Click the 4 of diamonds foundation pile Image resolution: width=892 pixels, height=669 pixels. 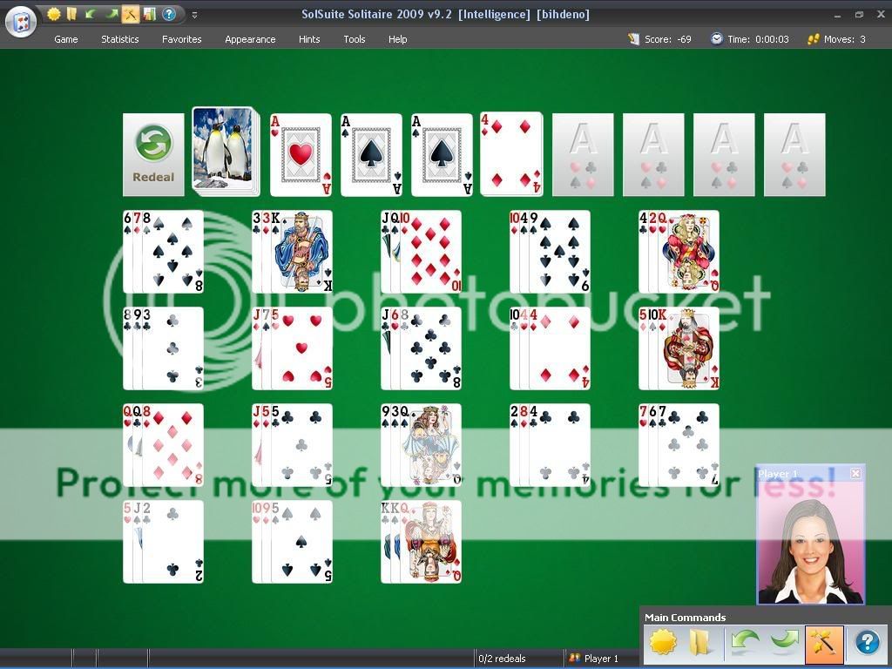511,154
